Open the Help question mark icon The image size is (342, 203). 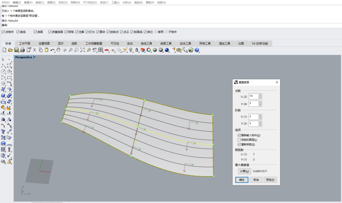tap(197, 50)
